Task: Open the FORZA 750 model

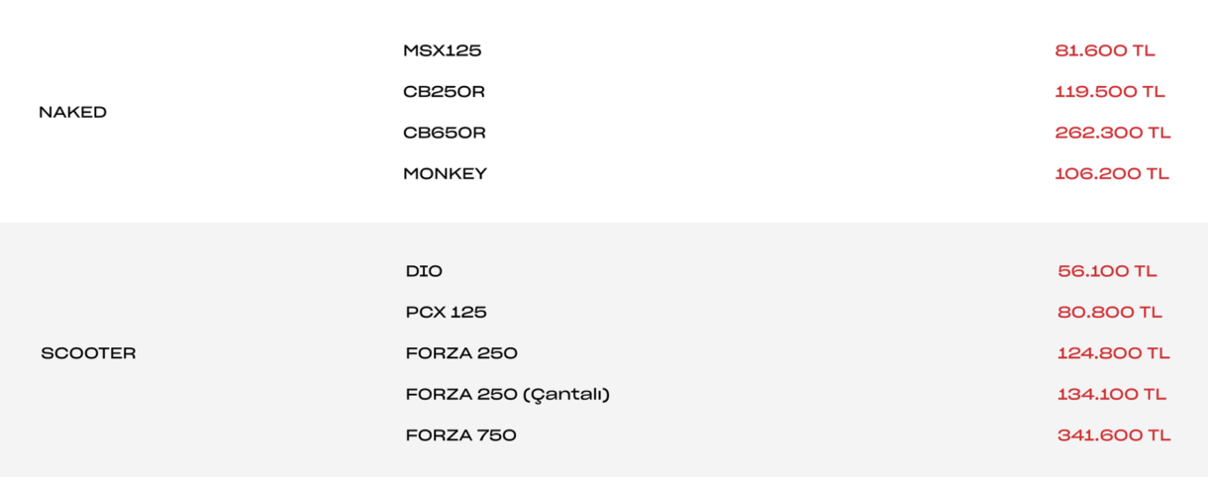Action: click(x=461, y=435)
